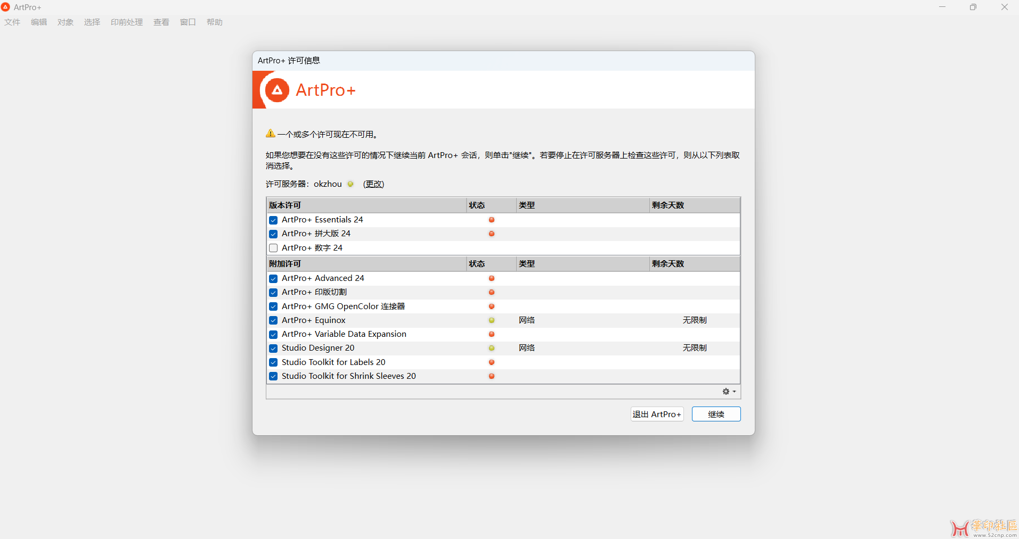This screenshot has height=539, width=1019.
Task: Uncheck ArtPro+ Equinox license
Action: [273, 320]
